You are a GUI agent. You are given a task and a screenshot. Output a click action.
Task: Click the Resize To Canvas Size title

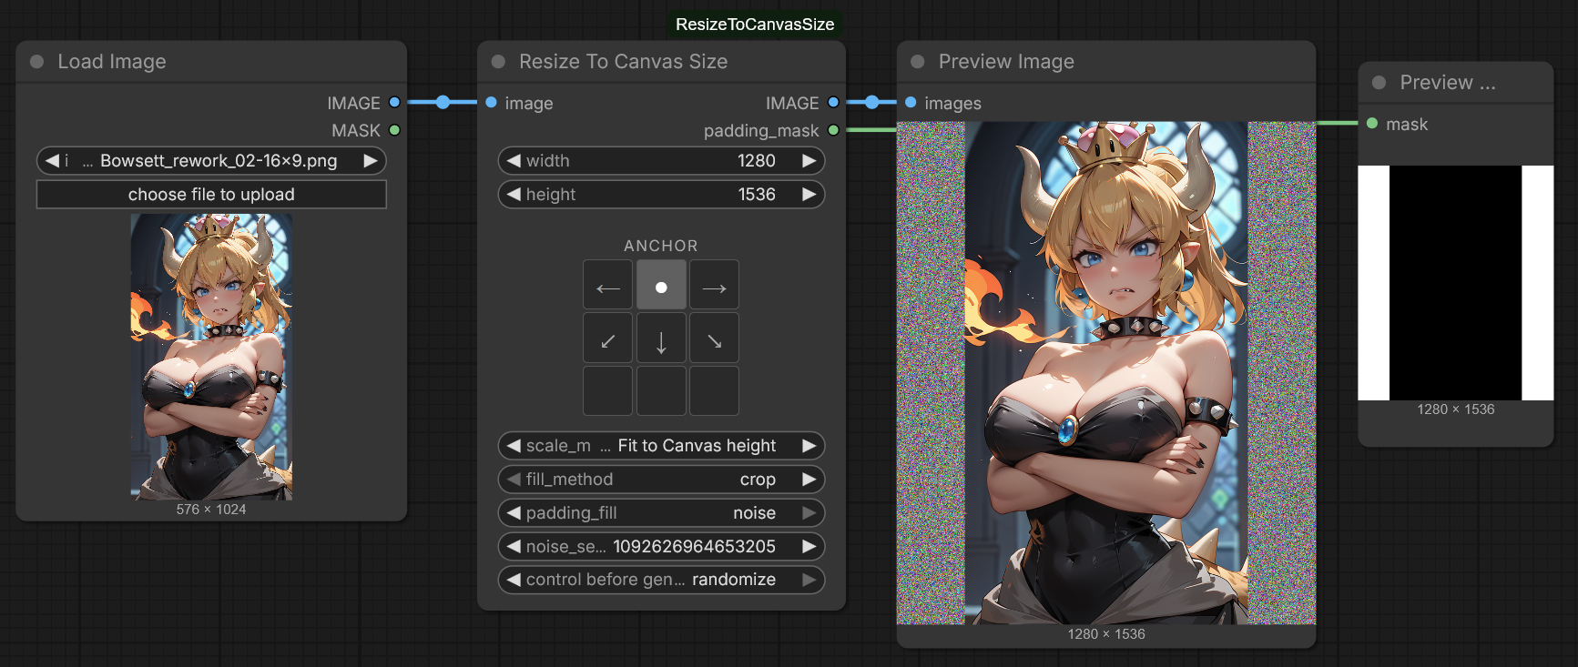623,62
